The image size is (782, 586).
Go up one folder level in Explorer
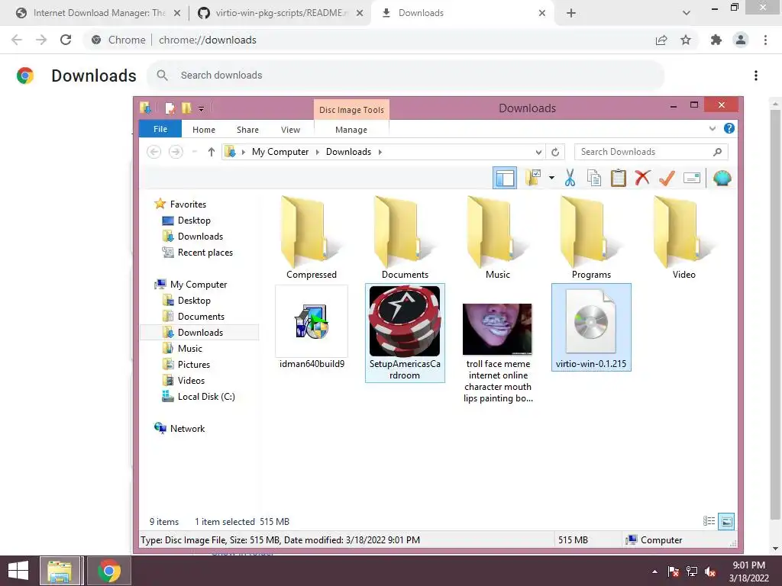(212, 152)
